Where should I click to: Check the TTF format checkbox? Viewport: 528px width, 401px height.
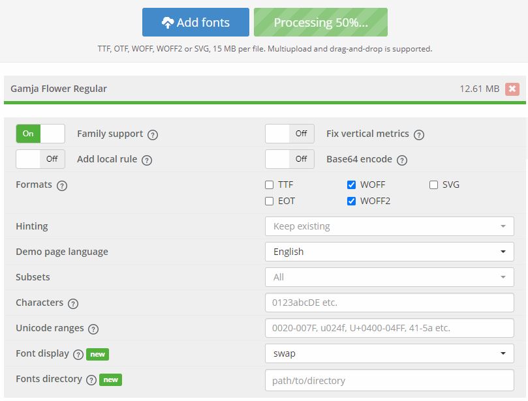tap(269, 185)
